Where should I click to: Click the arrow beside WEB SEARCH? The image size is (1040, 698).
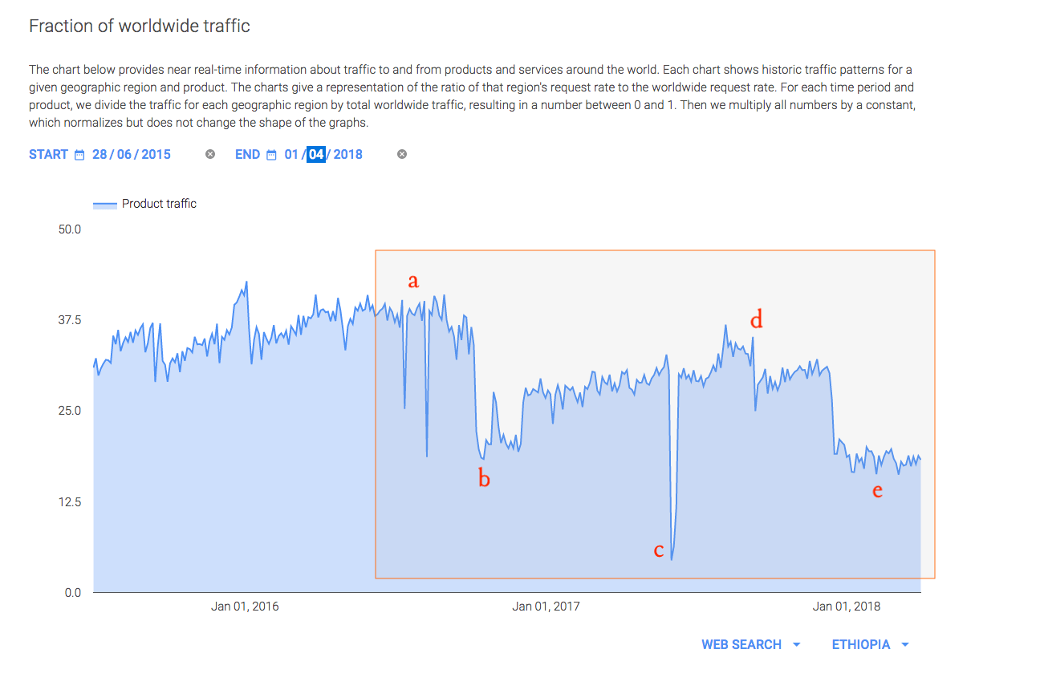796,645
